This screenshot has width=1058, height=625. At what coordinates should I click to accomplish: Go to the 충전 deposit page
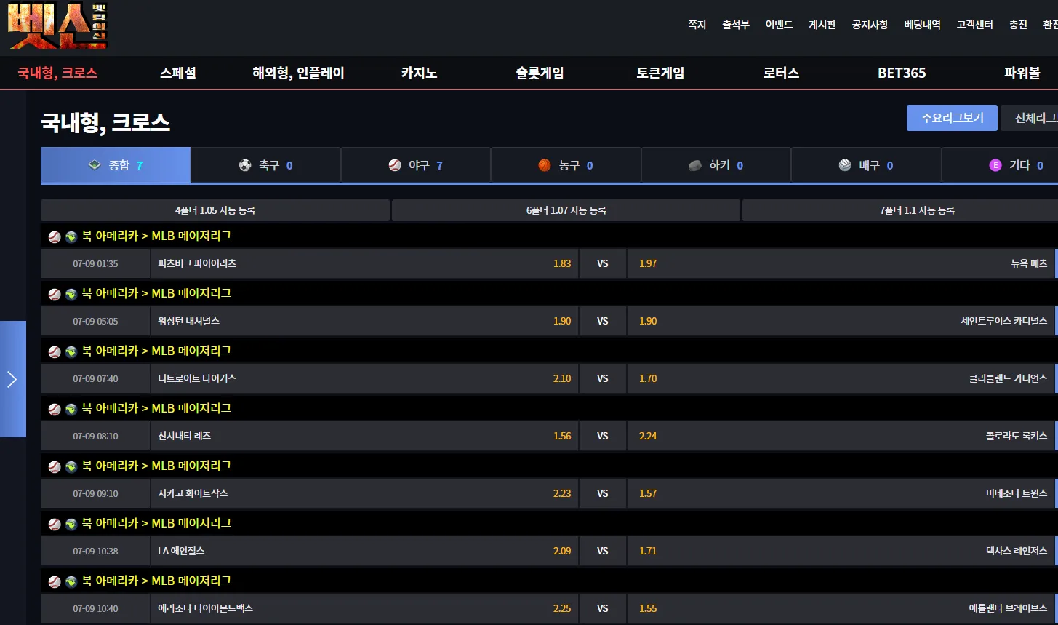point(1018,25)
